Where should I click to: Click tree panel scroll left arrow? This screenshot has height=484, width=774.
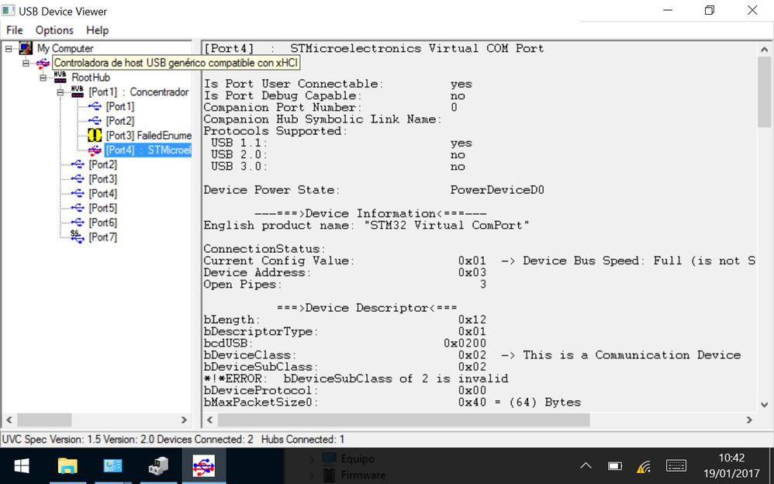9,420
